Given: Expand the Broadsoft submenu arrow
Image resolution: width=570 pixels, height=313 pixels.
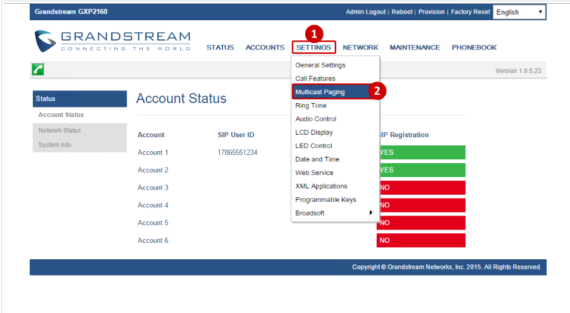Looking at the screenshot, I should pyautogui.click(x=371, y=212).
